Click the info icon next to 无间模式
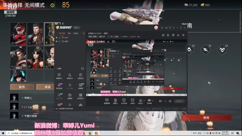Screen dimensions: 242x136 (x=52, y=5)
